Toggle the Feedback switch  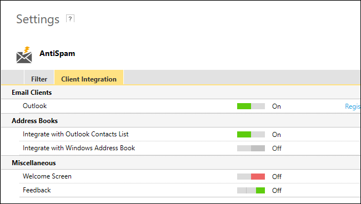click(251, 190)
